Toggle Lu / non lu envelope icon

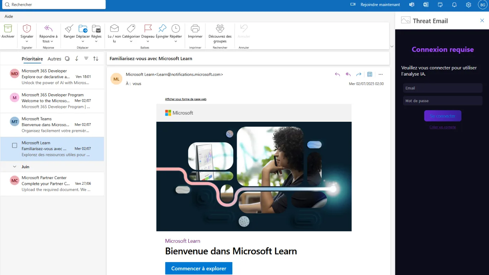click(114, 29)
